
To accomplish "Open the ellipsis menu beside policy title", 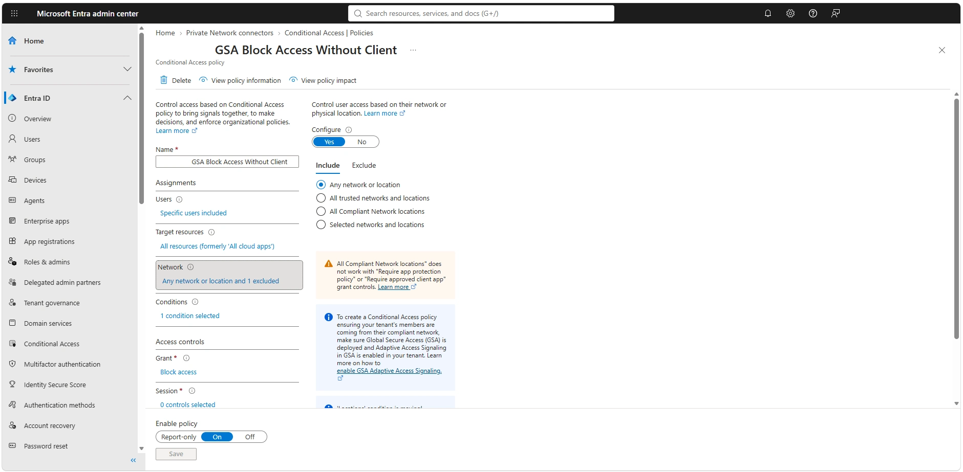I will (x=413, y=50).
